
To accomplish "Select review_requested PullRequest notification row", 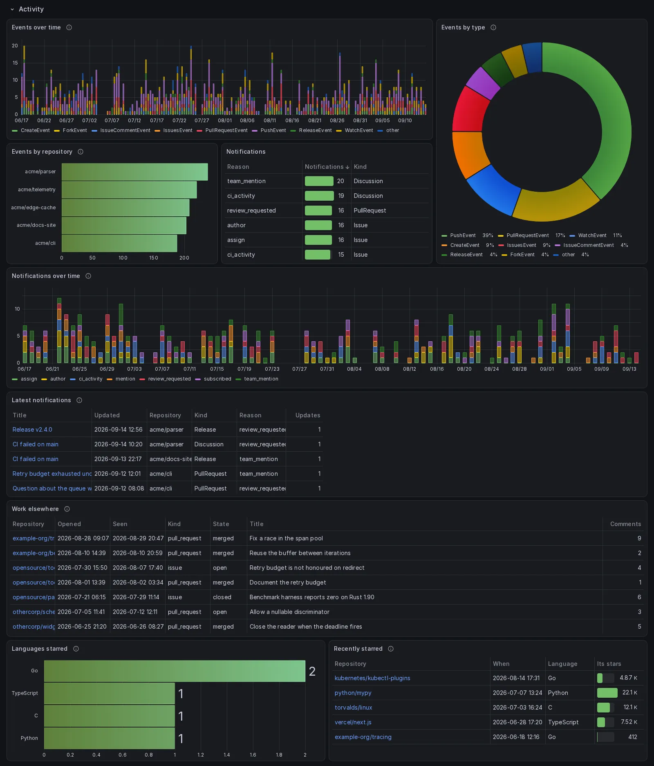I will coord(327,211).
